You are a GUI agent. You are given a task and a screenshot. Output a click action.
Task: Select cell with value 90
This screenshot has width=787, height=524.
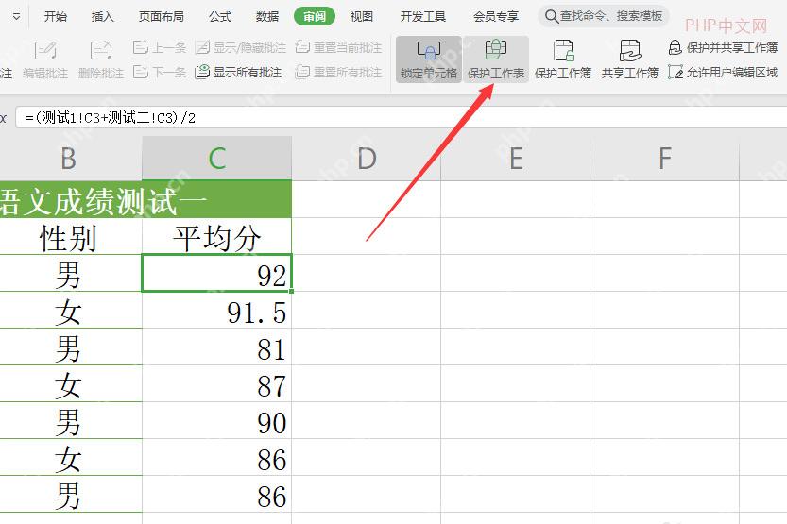tap(217, 420)
